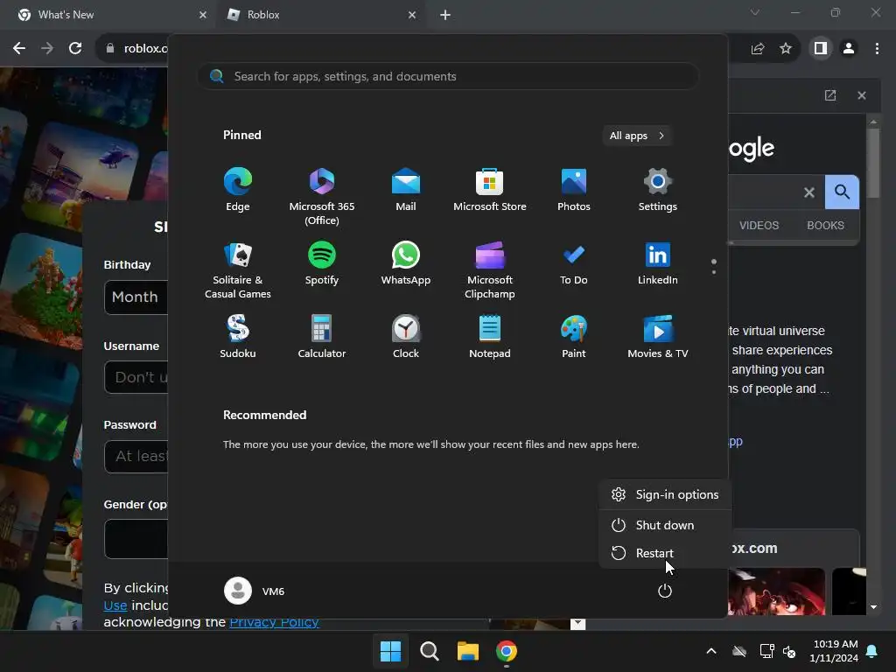
Task: Open the VM6 user account menu
Action: click(x=255, y=591)
